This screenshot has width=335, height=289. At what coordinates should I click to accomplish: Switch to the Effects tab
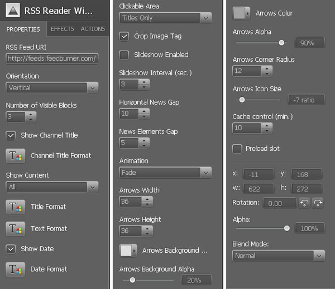click(61, 29)
